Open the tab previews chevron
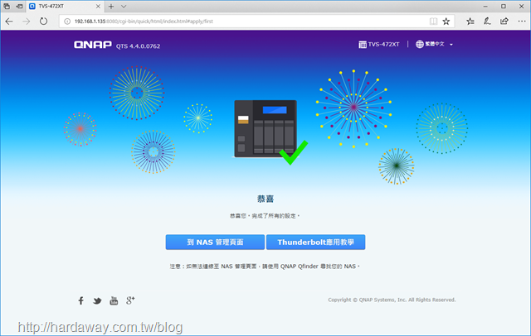Viewport: 531px width, 336px height. coord(124,6)
